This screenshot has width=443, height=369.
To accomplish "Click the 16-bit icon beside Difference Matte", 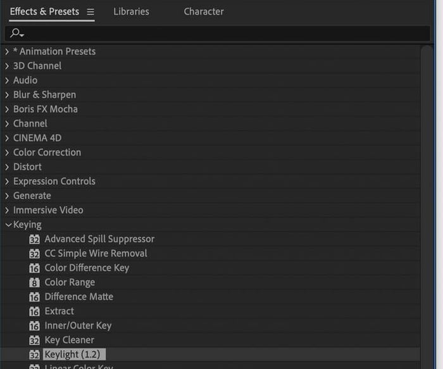I will [x=34, y=297].
